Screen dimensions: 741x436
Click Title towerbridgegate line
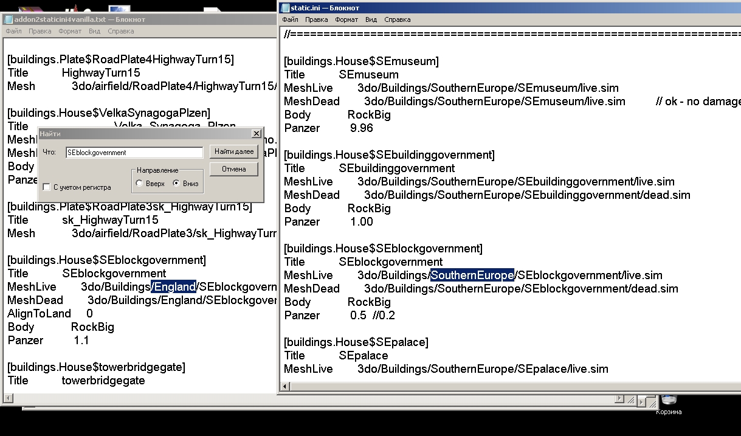(77, 381)
